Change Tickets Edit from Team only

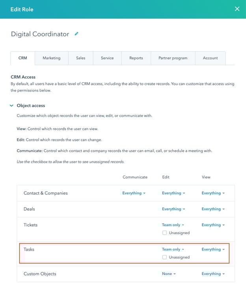tap(173, 225)
